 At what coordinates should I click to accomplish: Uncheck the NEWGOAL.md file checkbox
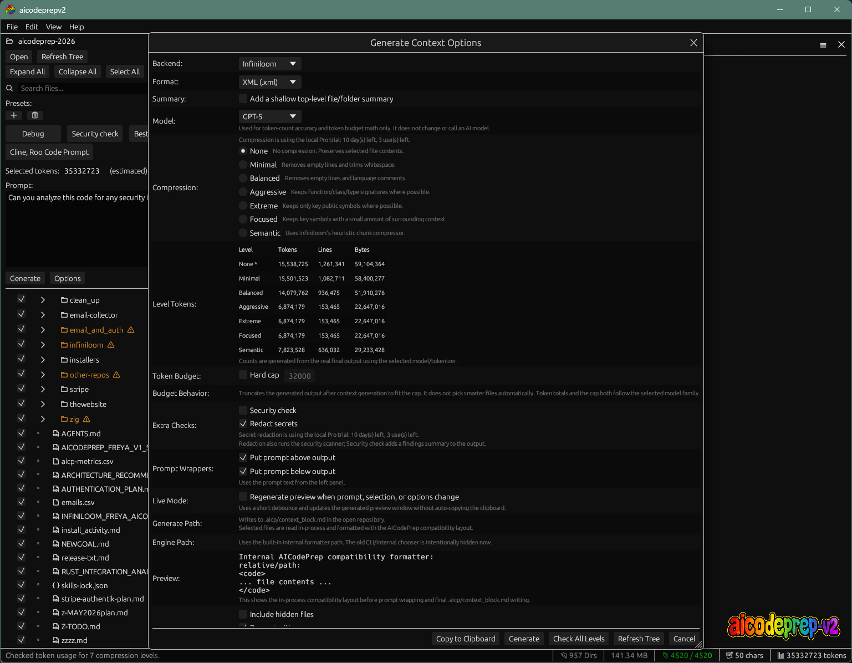(21, 543)
